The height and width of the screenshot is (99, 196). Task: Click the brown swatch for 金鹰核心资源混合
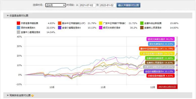coord(142,28)
